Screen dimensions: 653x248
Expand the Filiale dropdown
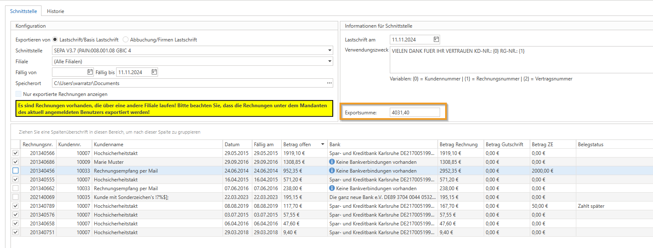(x=330, y=62)
